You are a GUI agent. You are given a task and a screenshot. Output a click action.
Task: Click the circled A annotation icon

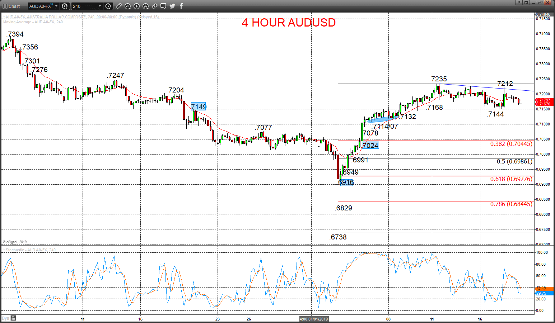point(145,6)
